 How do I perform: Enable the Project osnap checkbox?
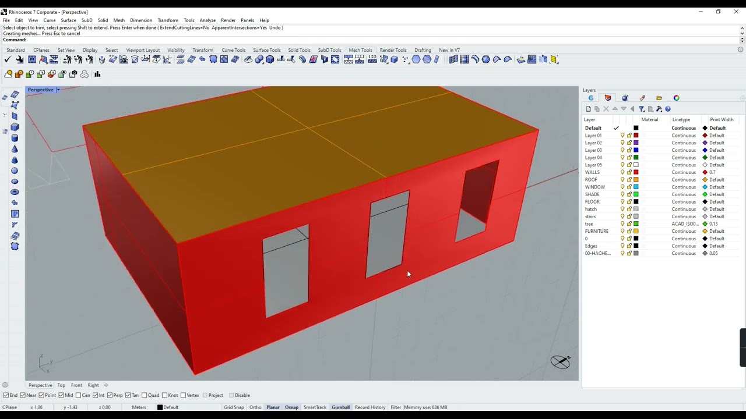(205, 395)
